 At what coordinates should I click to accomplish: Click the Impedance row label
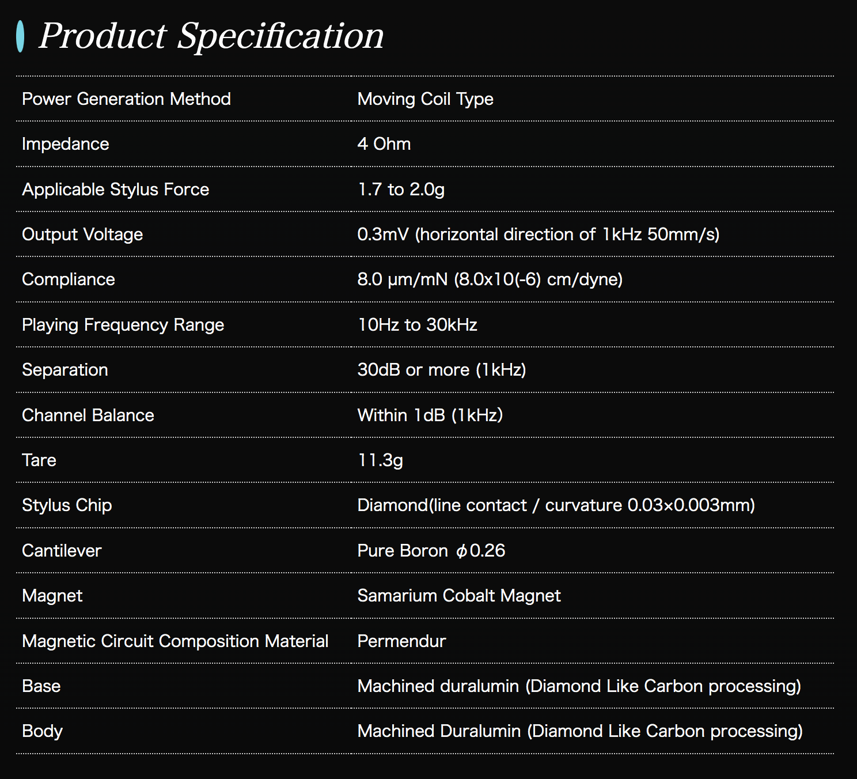[x=65, y=144]
